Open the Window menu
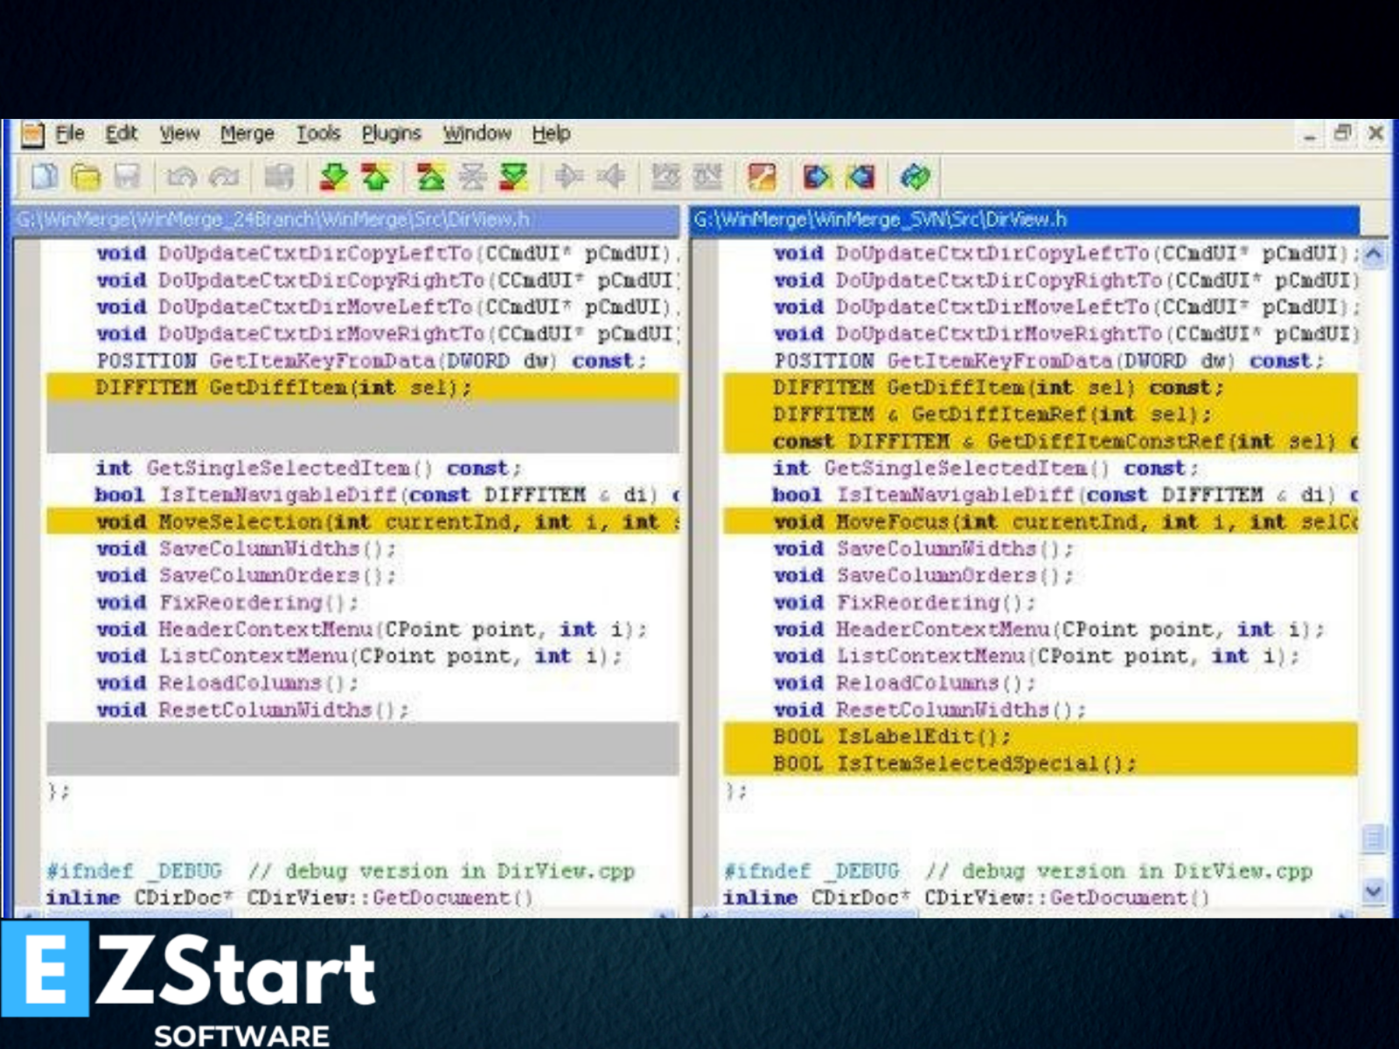This screenshot has width=1399, height=1049. 477,134
